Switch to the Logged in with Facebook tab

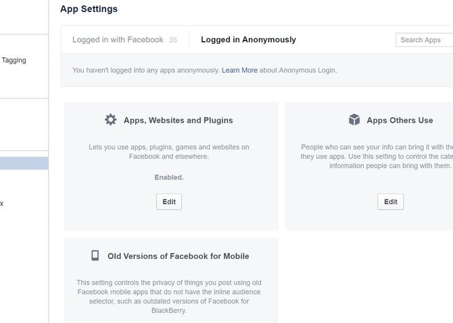tap(118, 40)
